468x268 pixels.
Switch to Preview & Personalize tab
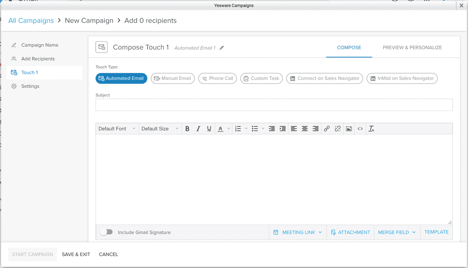pyautogui.click(x=412, y=48)
